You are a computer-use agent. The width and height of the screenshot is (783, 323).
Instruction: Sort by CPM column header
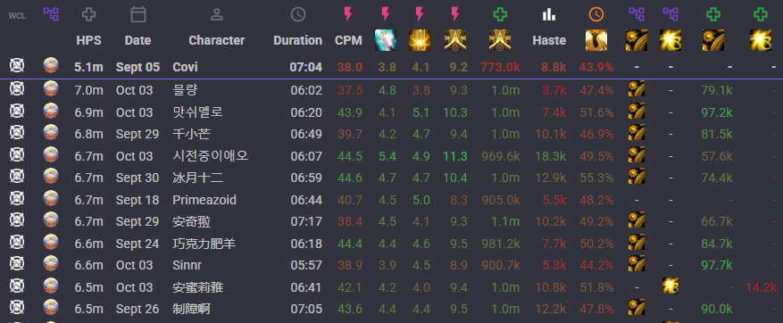pyautogui.click(x=348, y=40)
